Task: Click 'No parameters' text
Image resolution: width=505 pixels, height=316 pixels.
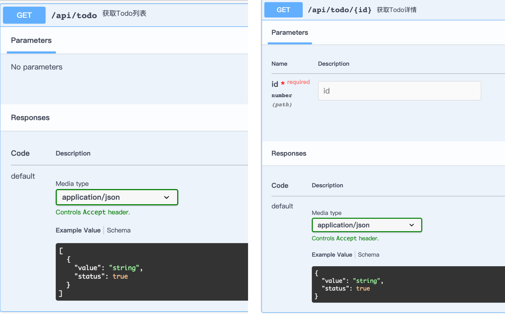Action: click(37, 67)
